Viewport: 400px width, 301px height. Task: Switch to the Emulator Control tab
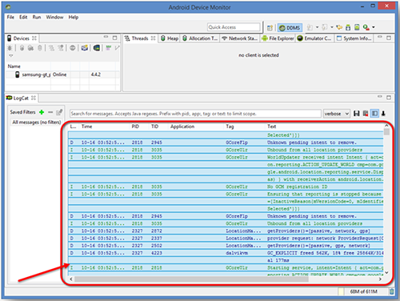(x=314, y=38)
